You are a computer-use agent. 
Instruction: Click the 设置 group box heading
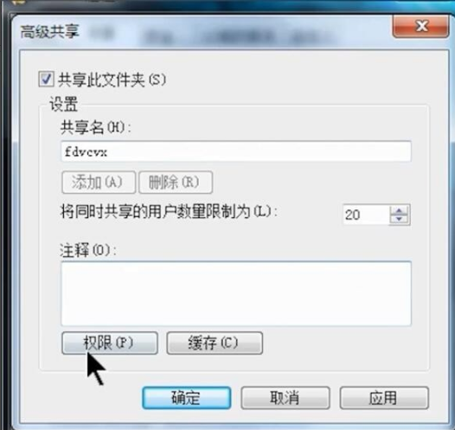(64, 104)
